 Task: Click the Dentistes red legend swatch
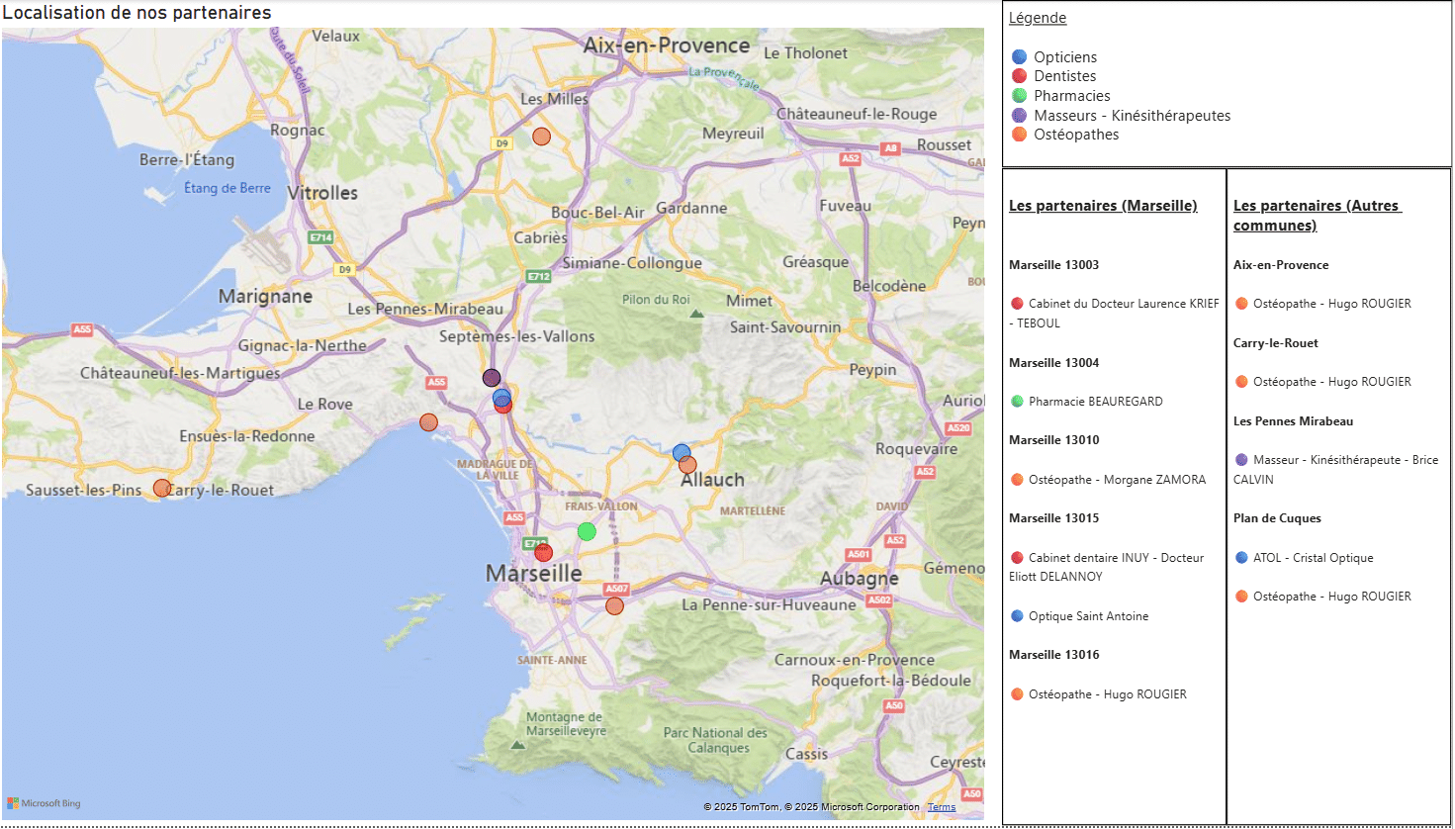coord(1019,76)
